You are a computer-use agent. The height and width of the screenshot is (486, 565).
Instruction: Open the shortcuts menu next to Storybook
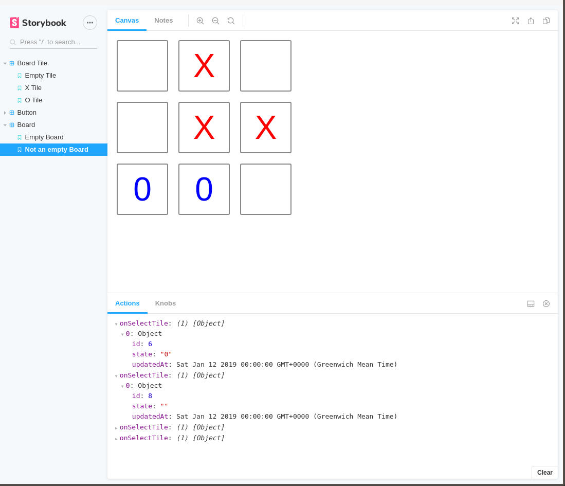click(90, 23)
